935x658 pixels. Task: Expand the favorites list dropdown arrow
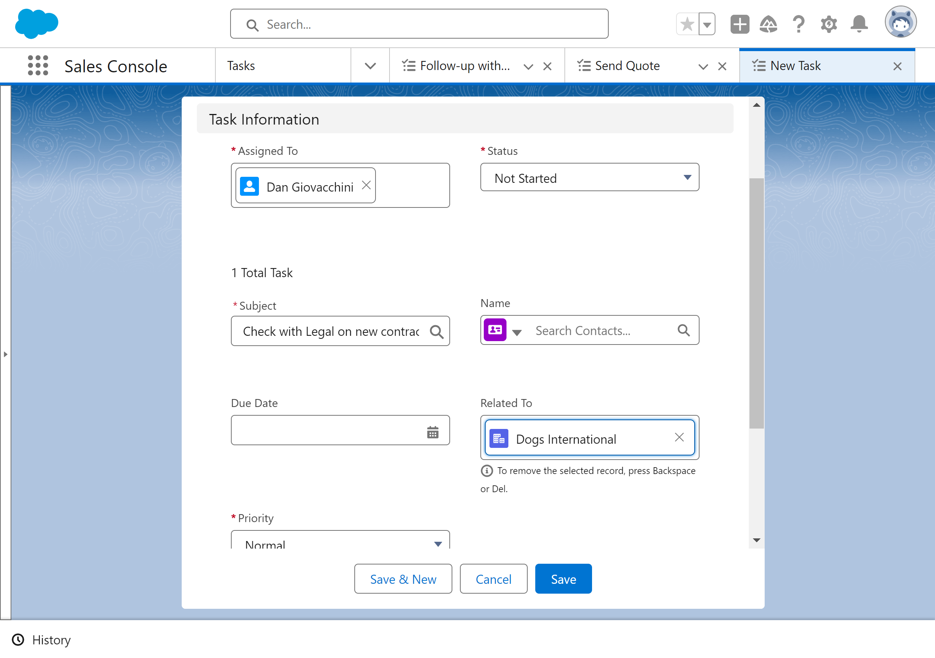(x=707, y=25)
